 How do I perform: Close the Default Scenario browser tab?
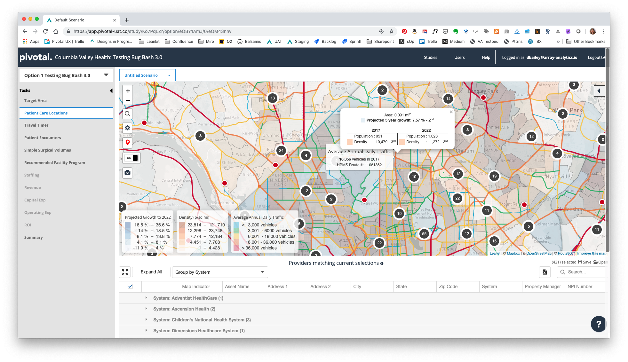[x=115, y=20]
